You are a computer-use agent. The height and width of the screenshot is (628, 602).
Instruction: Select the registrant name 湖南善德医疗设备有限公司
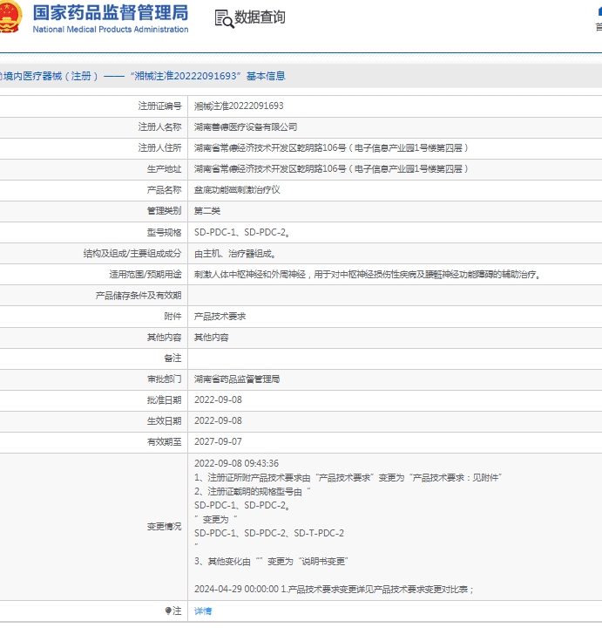tap(246, 127)
